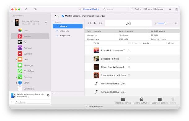Click Importa da cartella
The image size is (189, 121).
pos(123,101)
